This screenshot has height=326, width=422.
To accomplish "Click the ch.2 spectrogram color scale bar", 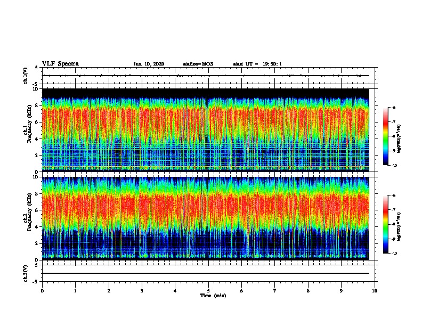I will pyautogui.click(x=386, y=224).
